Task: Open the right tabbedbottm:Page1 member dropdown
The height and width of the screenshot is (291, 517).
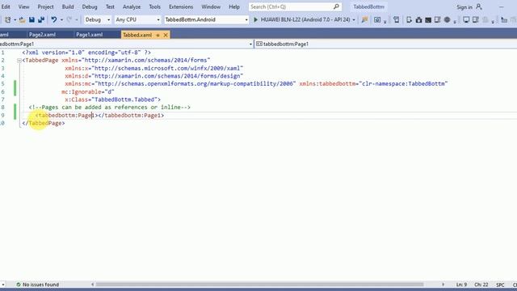Action: pyautogui.click(x=386, y=44)
